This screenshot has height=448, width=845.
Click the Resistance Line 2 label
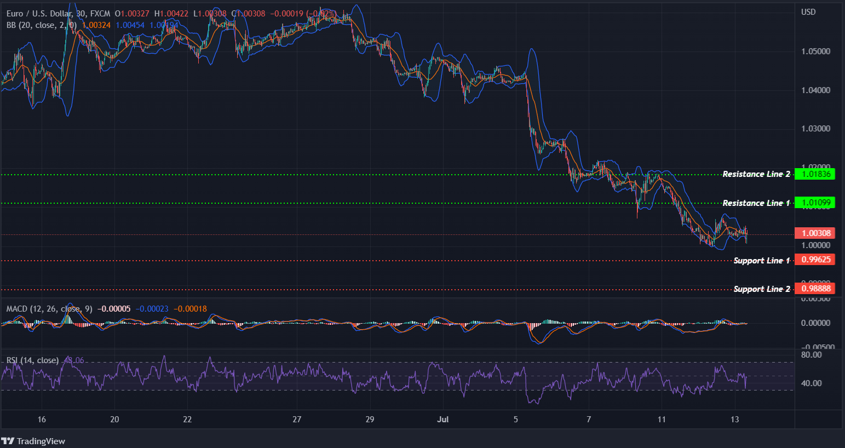click(x=756, y=174)
